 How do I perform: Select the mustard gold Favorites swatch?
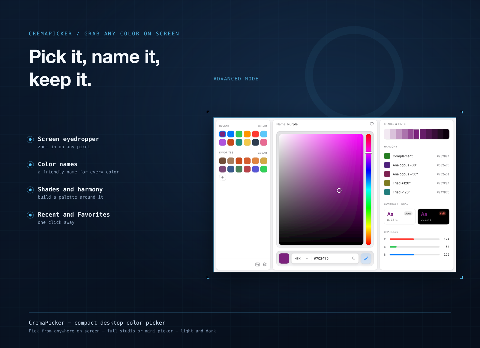[264, 161]
